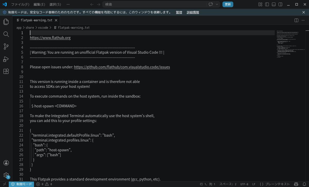
Task: Split the editor to the right
Action: click(x=296, y=20)
